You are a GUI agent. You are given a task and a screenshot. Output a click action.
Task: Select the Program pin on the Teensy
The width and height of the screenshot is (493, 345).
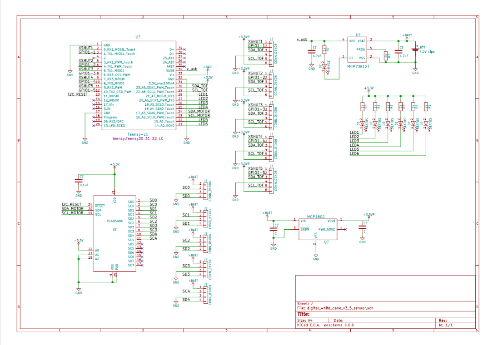point(110,117)
